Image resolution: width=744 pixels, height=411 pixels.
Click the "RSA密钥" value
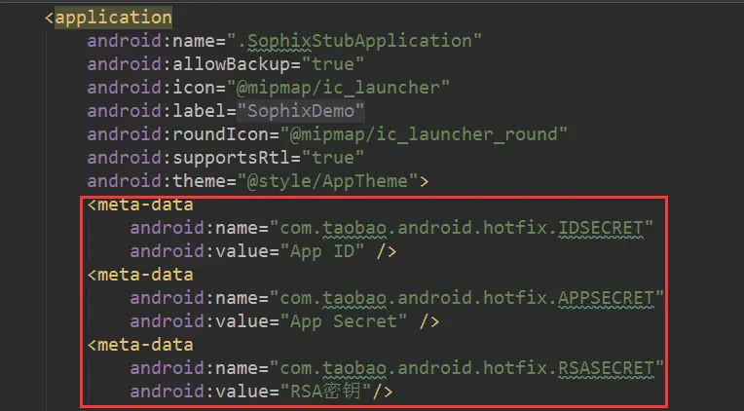click(325, 392)
